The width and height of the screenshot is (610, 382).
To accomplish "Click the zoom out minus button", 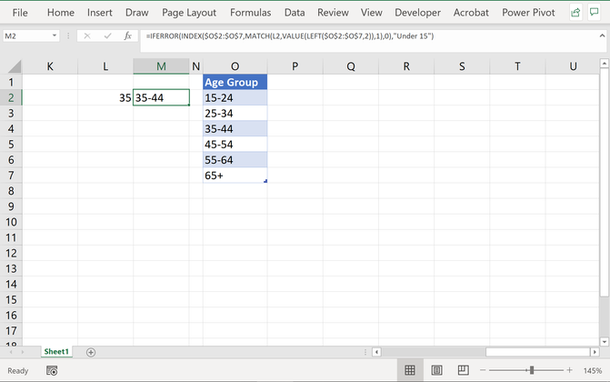I will click(x=483, y=370).
